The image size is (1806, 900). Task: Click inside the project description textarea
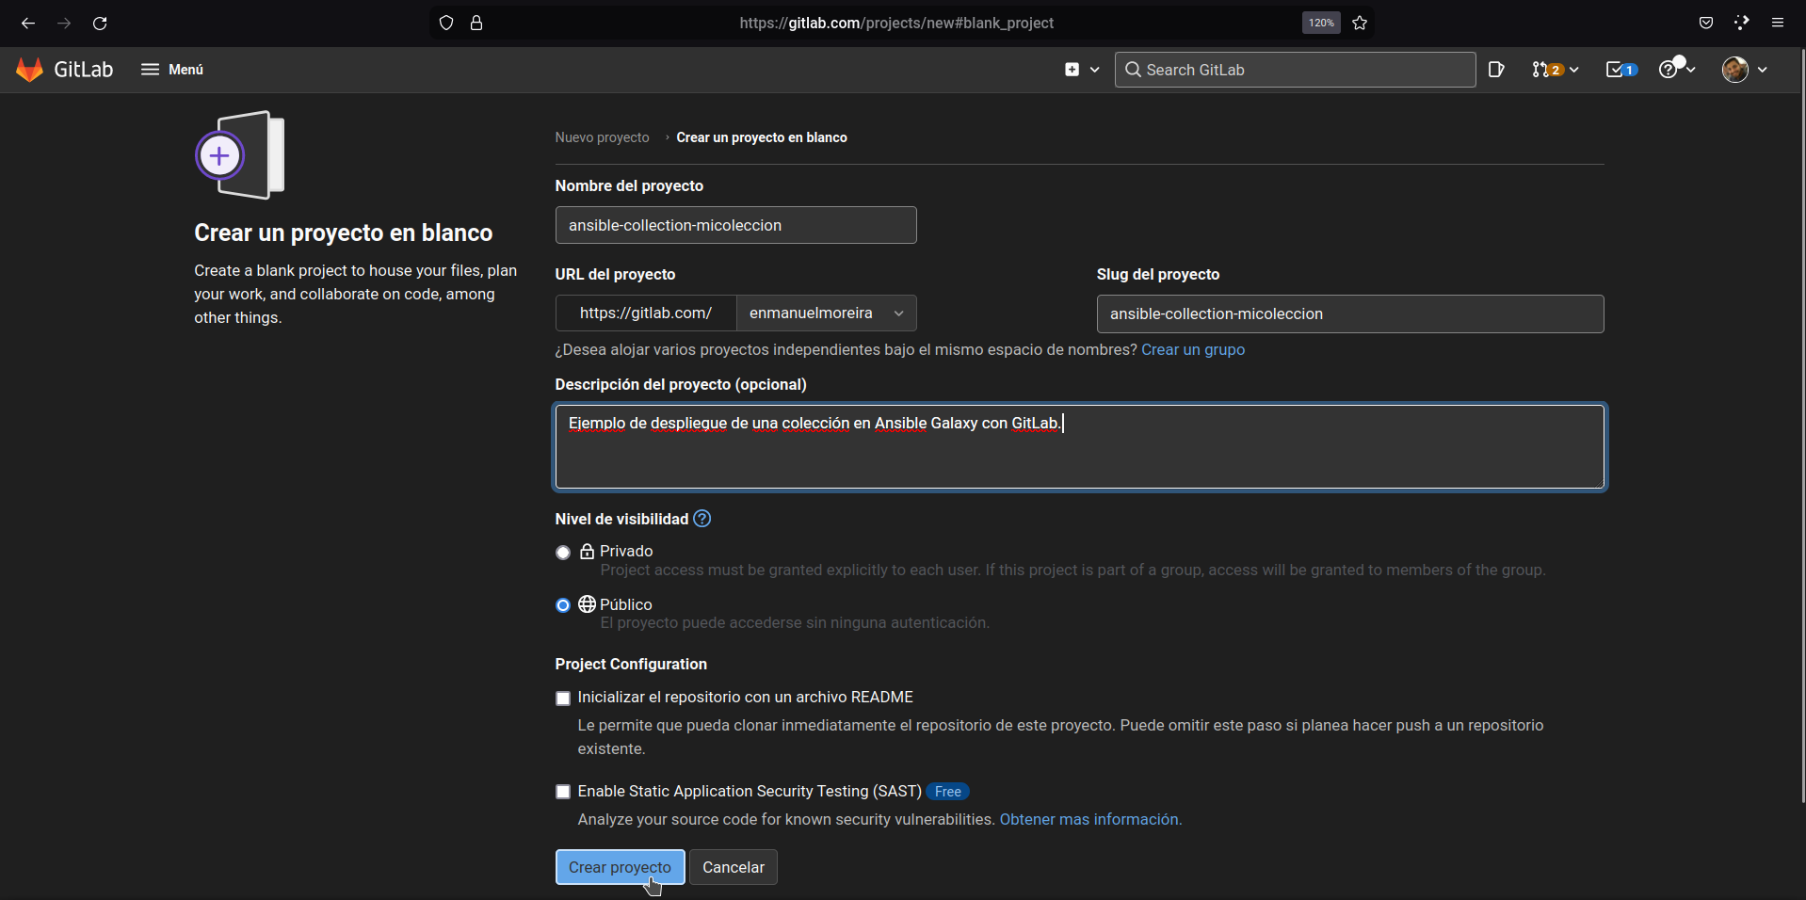[x=1079, y=447]
